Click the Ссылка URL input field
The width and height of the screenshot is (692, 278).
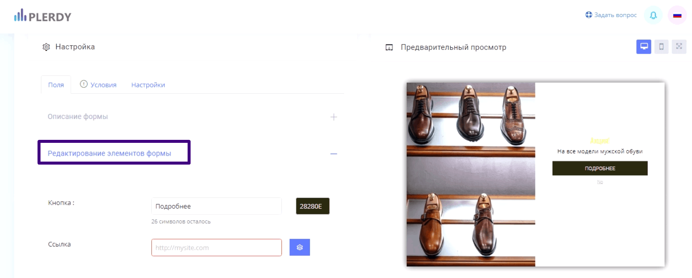(216, 247)
